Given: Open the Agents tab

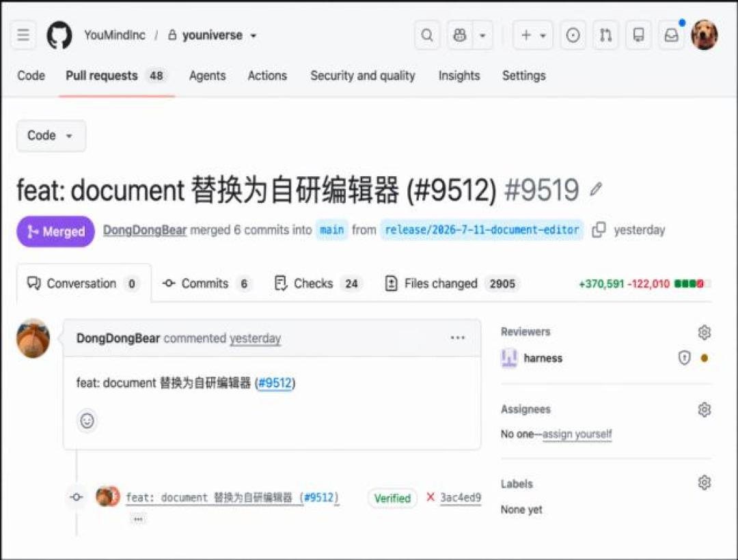Looking at the screenshot, I should [x=207, y=76].
